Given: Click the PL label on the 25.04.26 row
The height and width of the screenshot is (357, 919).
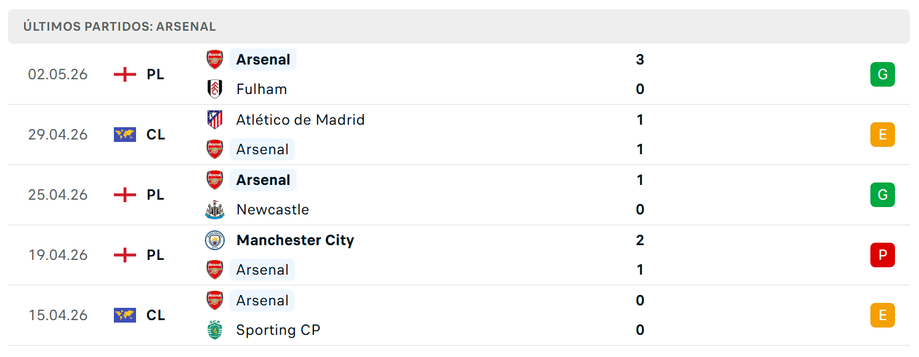Looking at the screenshot, I should click(x=156, y=195).
